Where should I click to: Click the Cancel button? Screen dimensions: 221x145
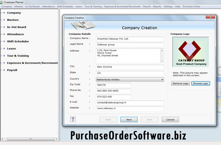tap(170, 120)
